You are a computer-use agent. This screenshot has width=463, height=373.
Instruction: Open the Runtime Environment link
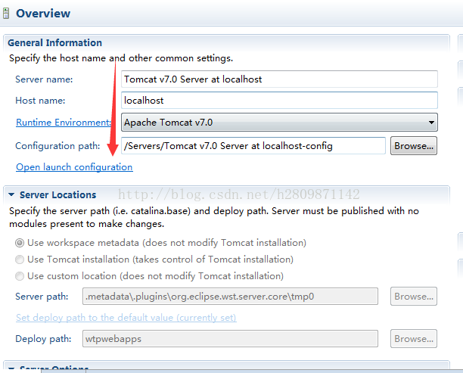(64, 123)
